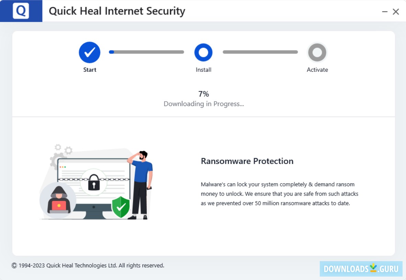The width and height of the screenshot is (406, 280).
Task: Click the Quick Heal Internet Security title
Action: click(x=116, y=11)
